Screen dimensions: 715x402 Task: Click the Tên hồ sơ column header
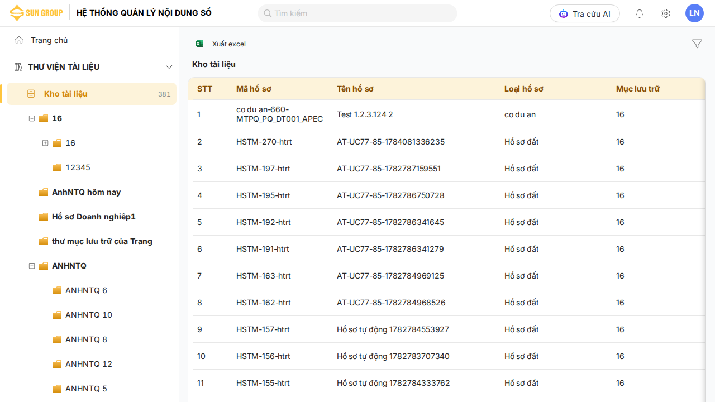tap(355, 89)
